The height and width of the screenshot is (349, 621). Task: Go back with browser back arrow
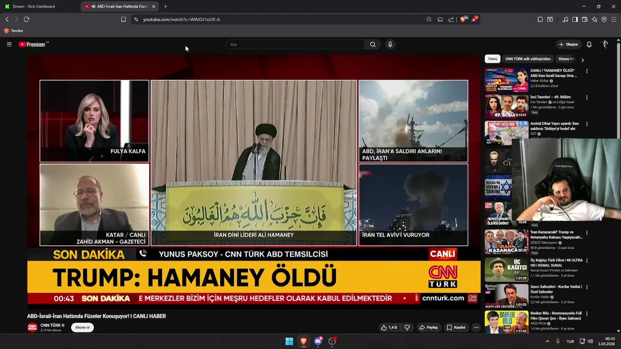(7, 19)
